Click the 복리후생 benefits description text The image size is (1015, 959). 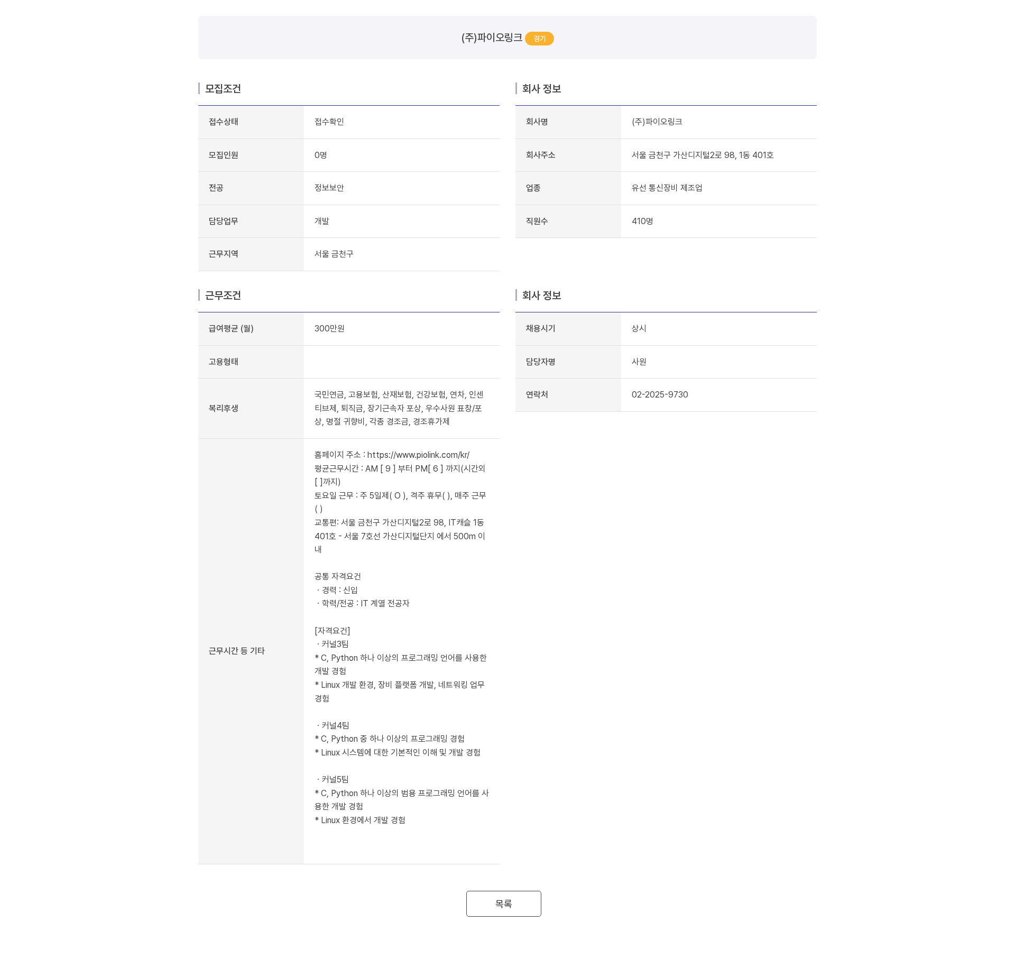pyautogui.click(x=399, y=408)
